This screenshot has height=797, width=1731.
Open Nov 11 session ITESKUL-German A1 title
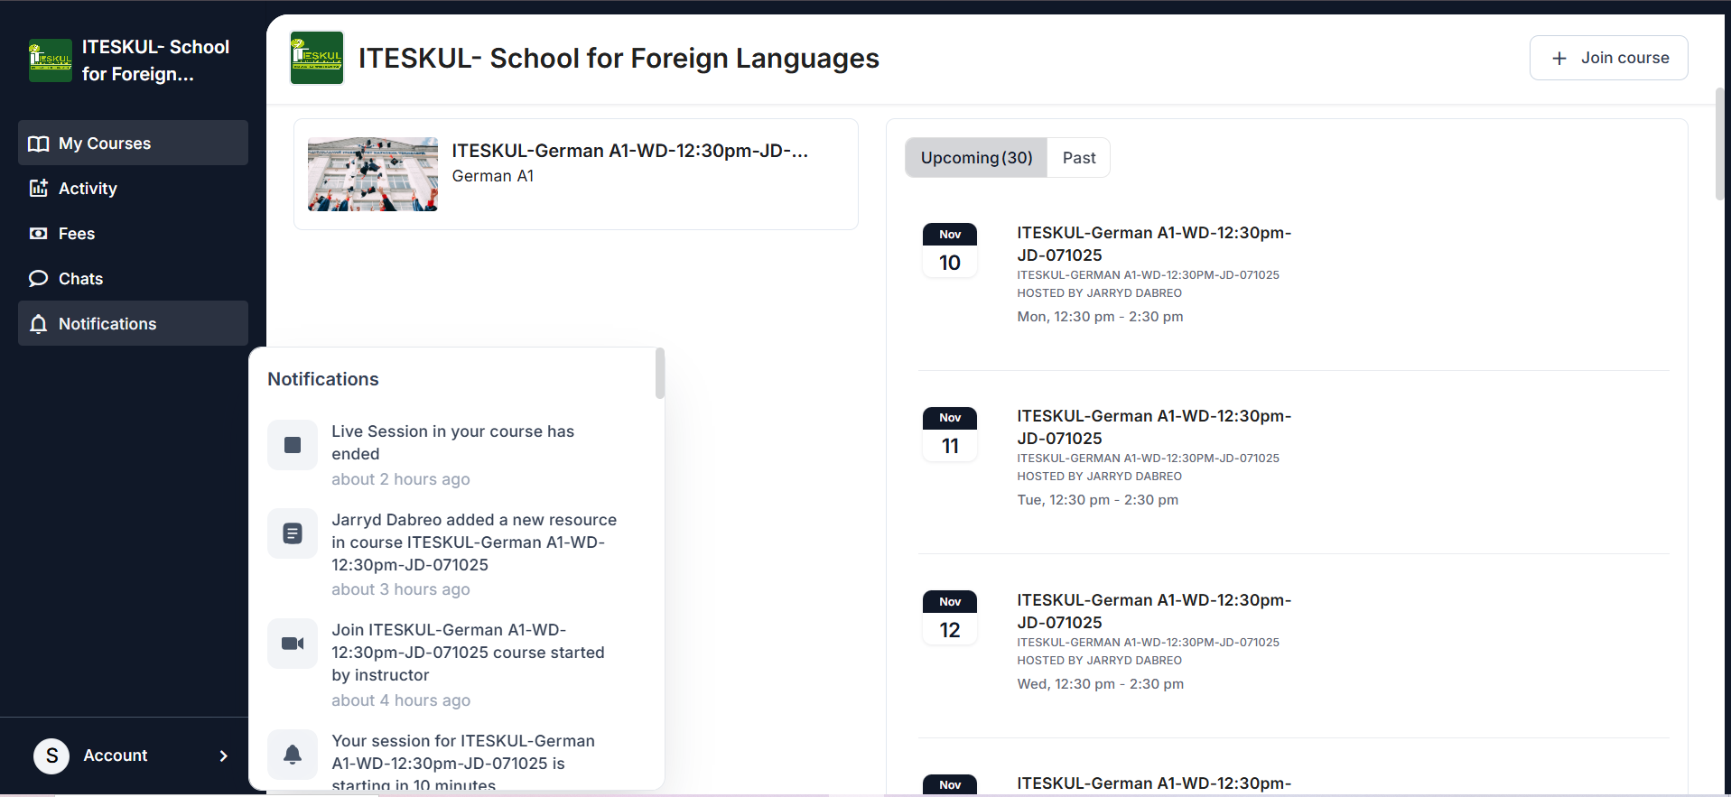coord(1154,427)
